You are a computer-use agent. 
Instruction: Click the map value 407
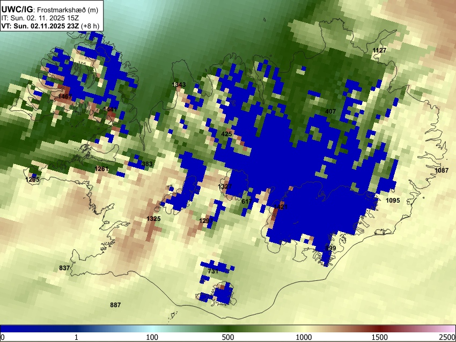330,111
